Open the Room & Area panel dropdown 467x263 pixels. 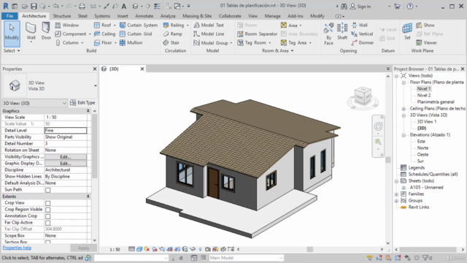point(277,50)
